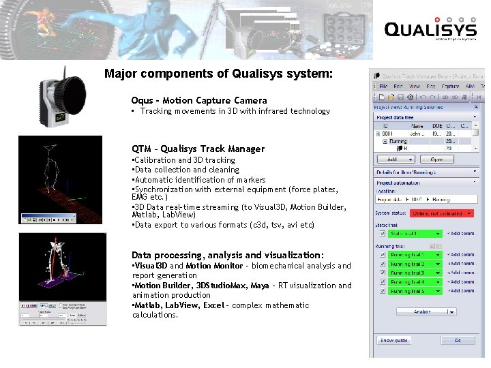The image size is (491, 368).
Task: Open project settings gear icon in QTM toolbar
Action: (x=410, y=97)
